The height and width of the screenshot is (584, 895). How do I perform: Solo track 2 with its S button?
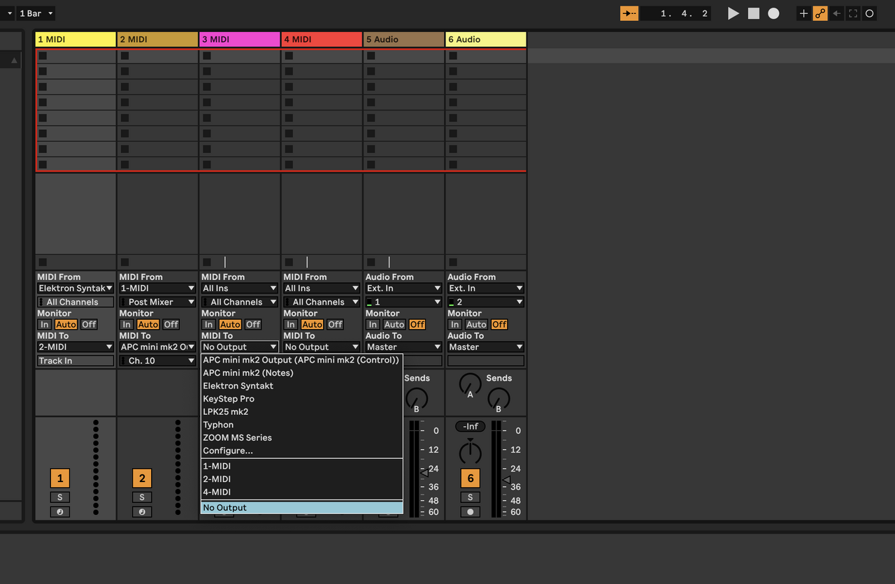[x=142, y=497]
